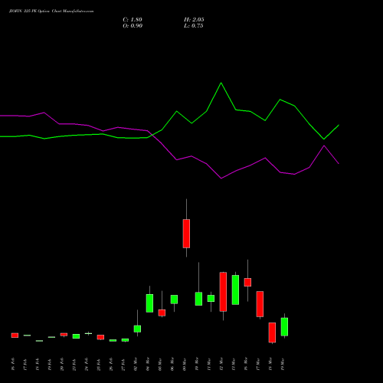Click the chart title text at top left
The height and width of the screenshot is (383, 383).
pos(51,11)
